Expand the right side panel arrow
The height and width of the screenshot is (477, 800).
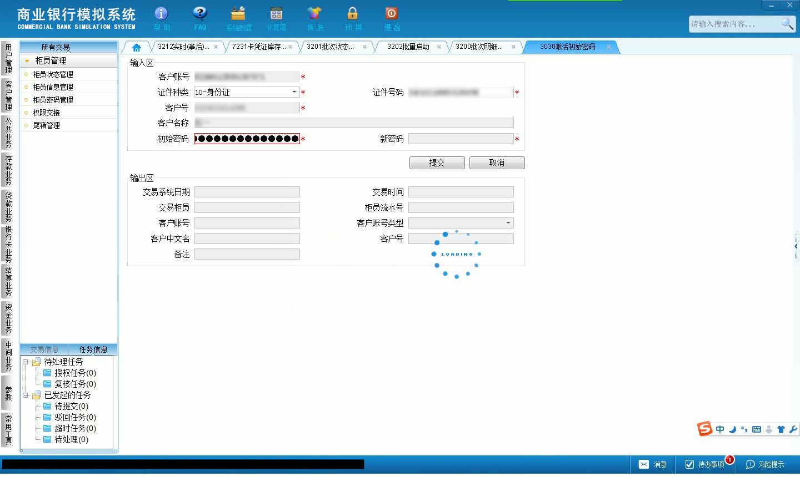pos(796,246)
